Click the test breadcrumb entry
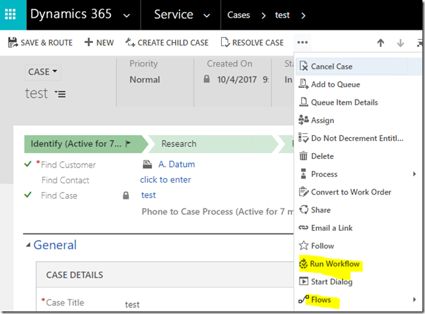The height and width of the screenshot is (314, 425). pyautogui.click(x=282, y=15)
